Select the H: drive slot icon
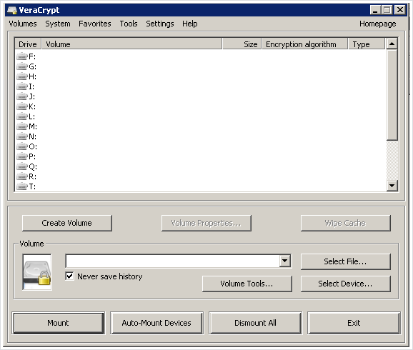 pos(22,76)
